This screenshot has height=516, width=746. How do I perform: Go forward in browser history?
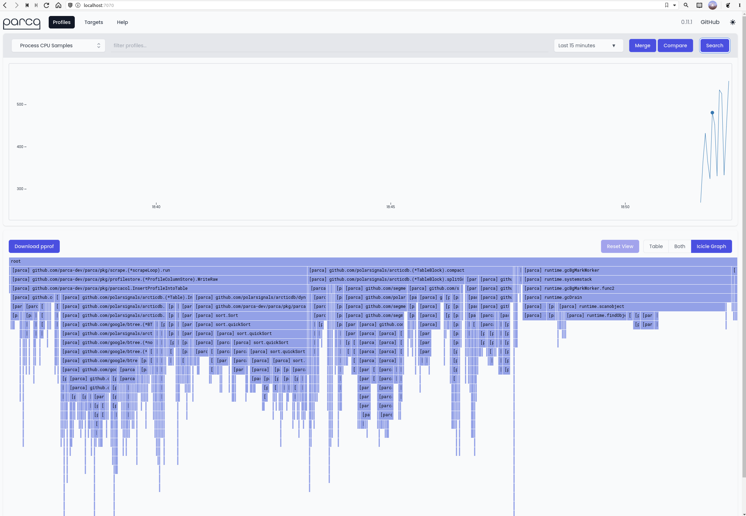tap(16, 5)
